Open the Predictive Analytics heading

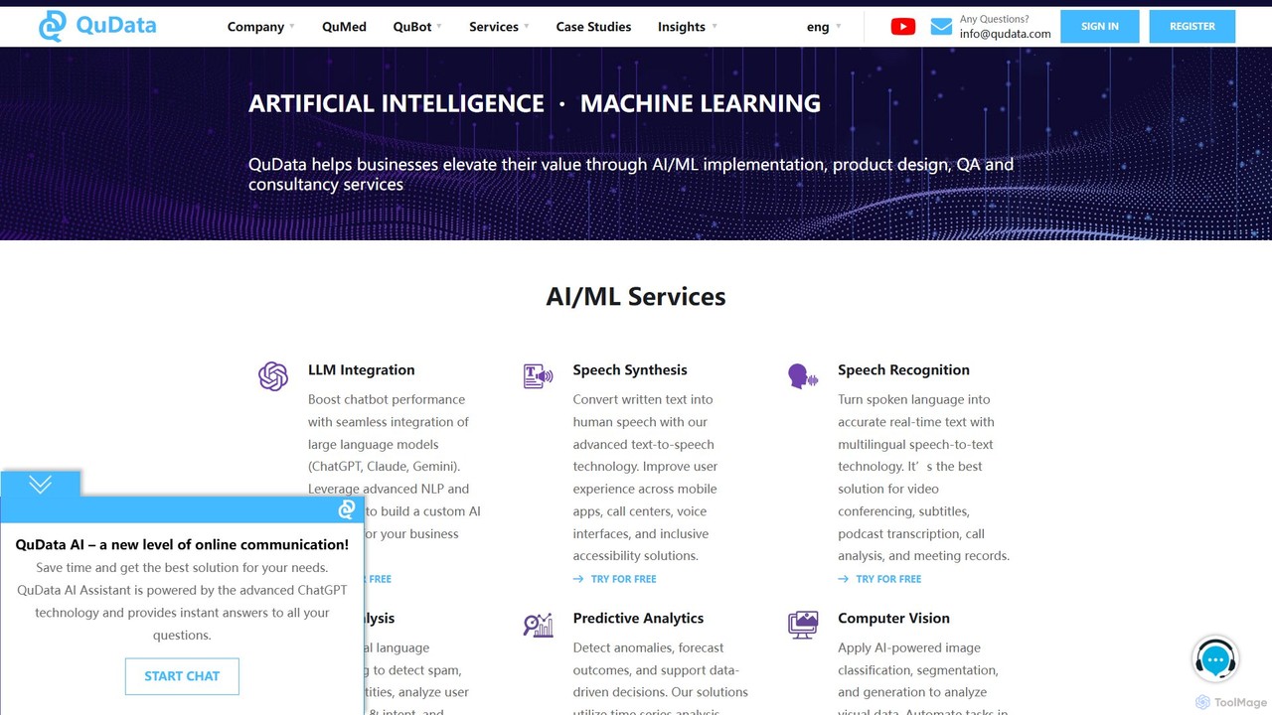coord(638,618)
